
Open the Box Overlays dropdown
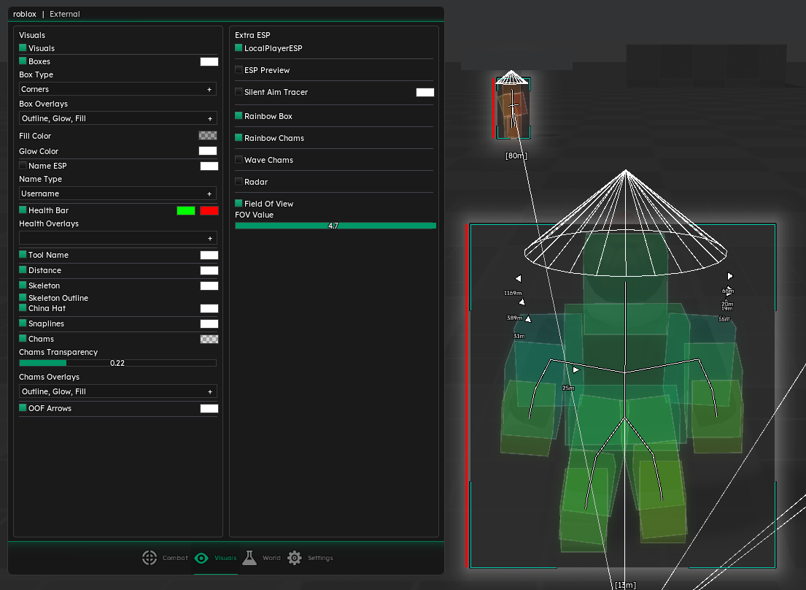117,118
